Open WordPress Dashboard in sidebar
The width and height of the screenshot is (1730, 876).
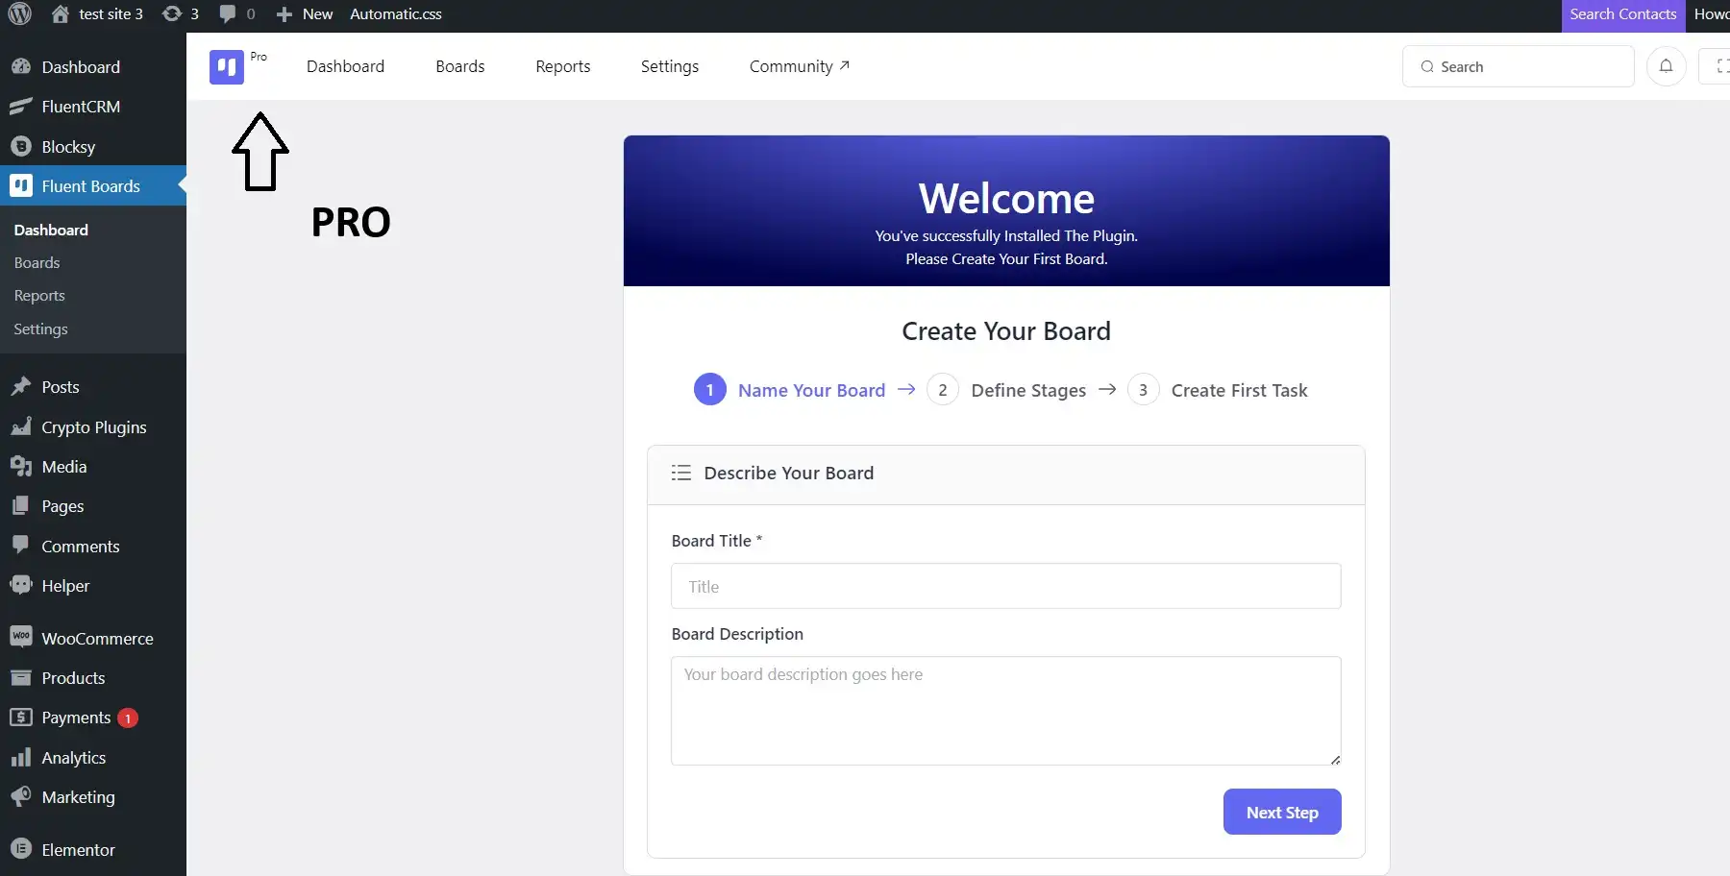pyautogui.click(x=93, y=67)
